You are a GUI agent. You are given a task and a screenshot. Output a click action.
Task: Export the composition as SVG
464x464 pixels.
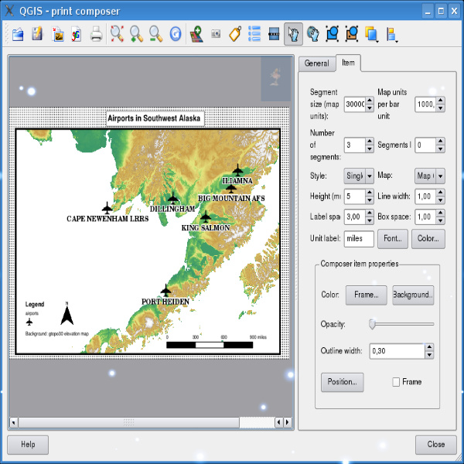coord(77,34)
